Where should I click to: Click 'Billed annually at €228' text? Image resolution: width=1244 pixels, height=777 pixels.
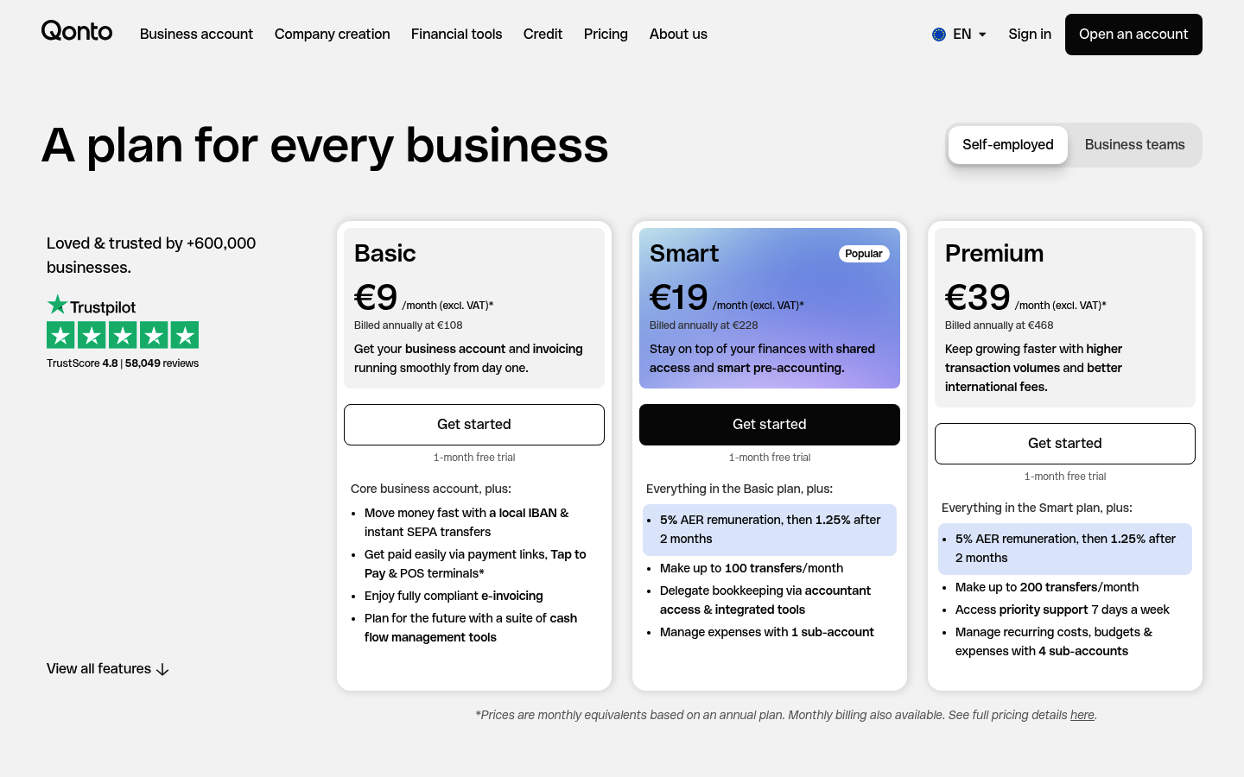(704, 325)
